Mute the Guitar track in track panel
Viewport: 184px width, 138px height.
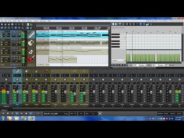pyautogui.click(x=17, y=40)
